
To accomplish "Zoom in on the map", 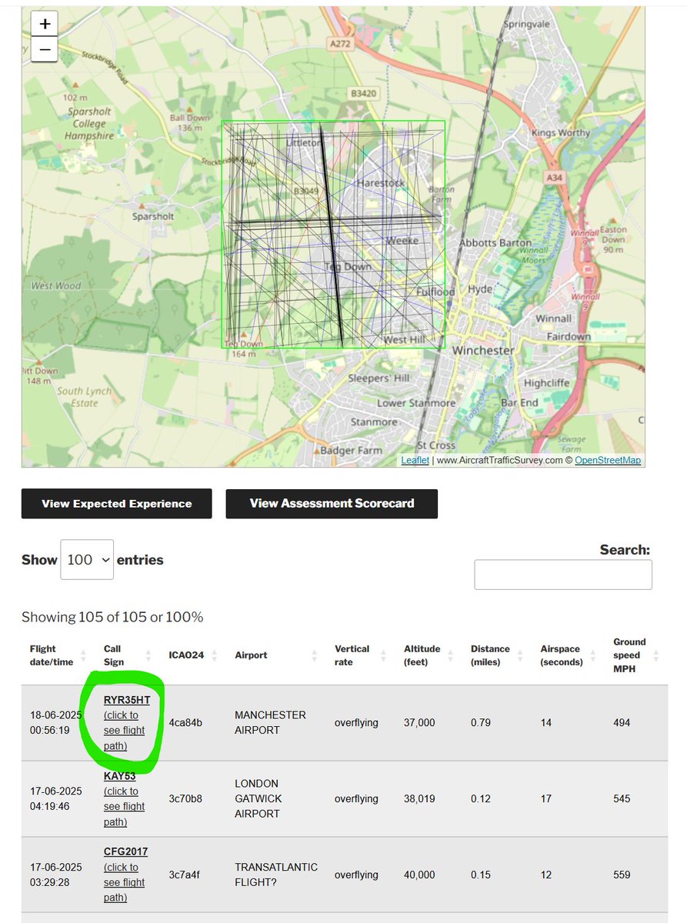I will pyautogui.click(x=44, y=23).
